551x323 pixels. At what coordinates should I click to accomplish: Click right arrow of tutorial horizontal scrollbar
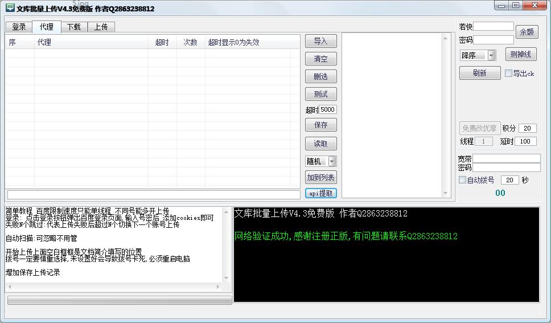[218, 287]
